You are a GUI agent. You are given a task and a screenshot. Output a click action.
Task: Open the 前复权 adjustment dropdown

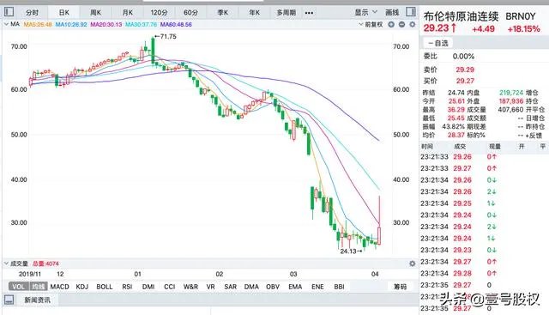pyautogui.click(x=371, y=25)
